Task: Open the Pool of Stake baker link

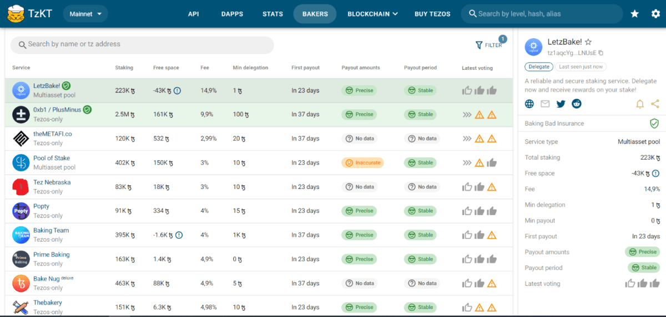Action: 52,158
